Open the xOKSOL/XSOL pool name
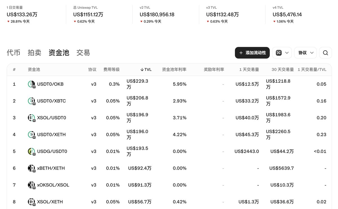 [53, 185]
